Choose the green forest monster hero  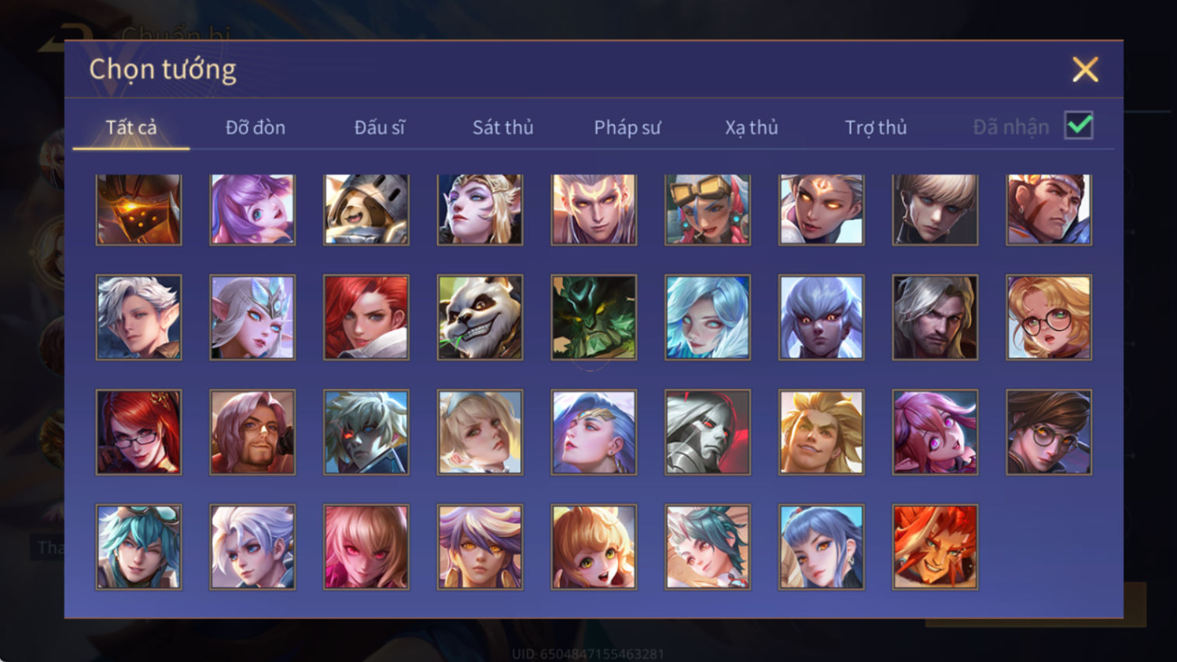click(x=594, y=317)
